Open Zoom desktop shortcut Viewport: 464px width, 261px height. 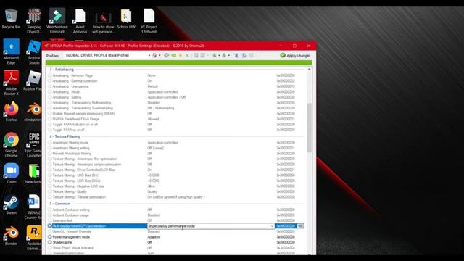(12, 174)
